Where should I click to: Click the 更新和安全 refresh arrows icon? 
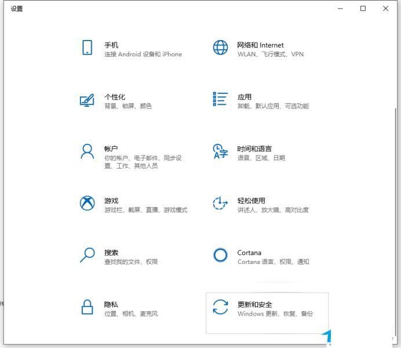[220, 307]
